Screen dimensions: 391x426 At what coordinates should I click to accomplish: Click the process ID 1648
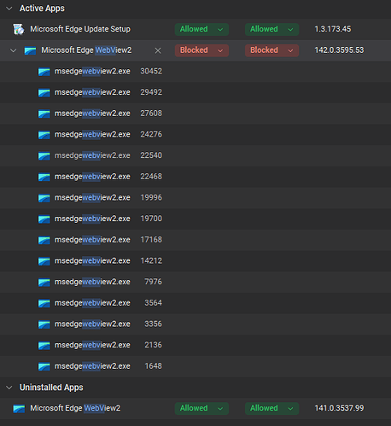point(153,366)
